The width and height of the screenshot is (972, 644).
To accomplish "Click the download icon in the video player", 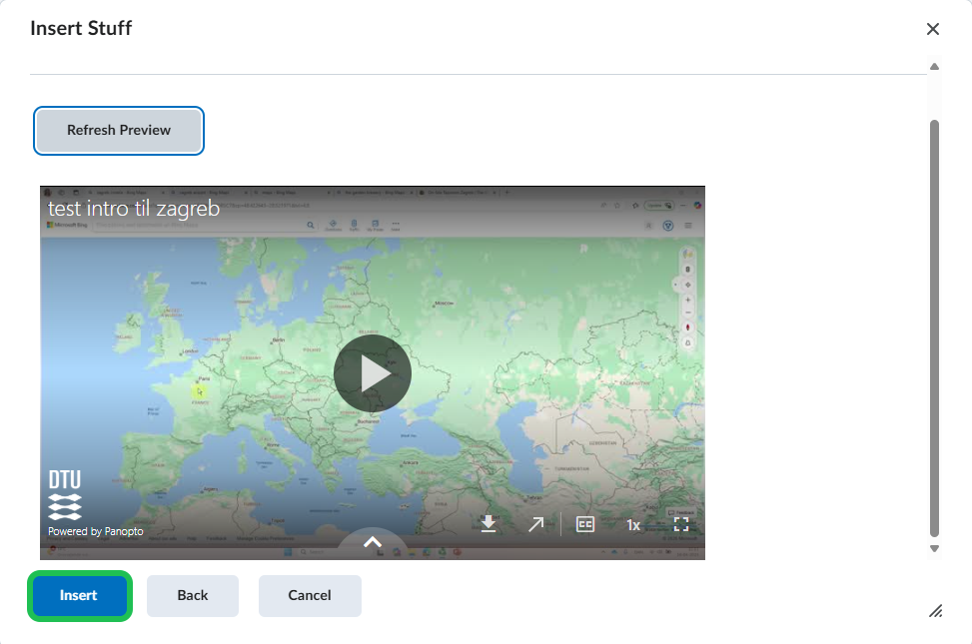I will click(488, 524).
